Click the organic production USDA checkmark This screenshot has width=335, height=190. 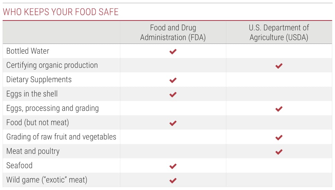point(279,66)
